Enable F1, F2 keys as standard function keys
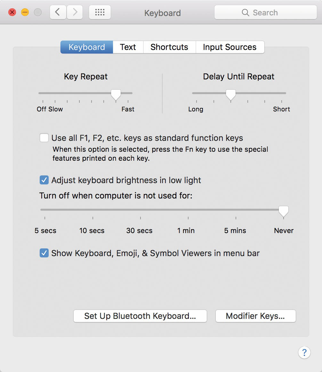The height and width of the screenshot is (372, 322). click(x=44, y=138)
